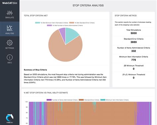
Task: Click the Standard Error Criteria value 3889
Action: click(x=133, y=42)
